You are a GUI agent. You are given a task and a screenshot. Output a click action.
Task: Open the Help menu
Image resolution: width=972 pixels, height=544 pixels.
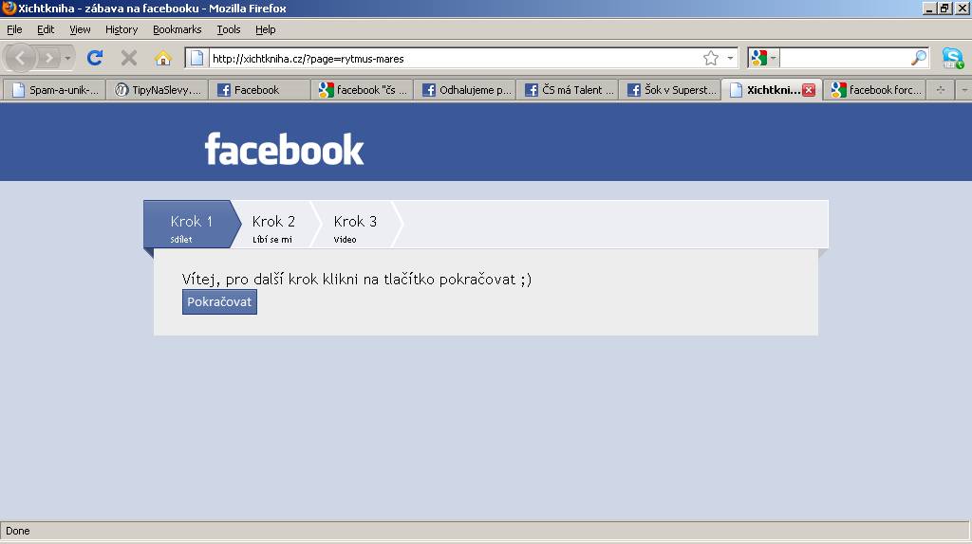click(x=266, y=29)
